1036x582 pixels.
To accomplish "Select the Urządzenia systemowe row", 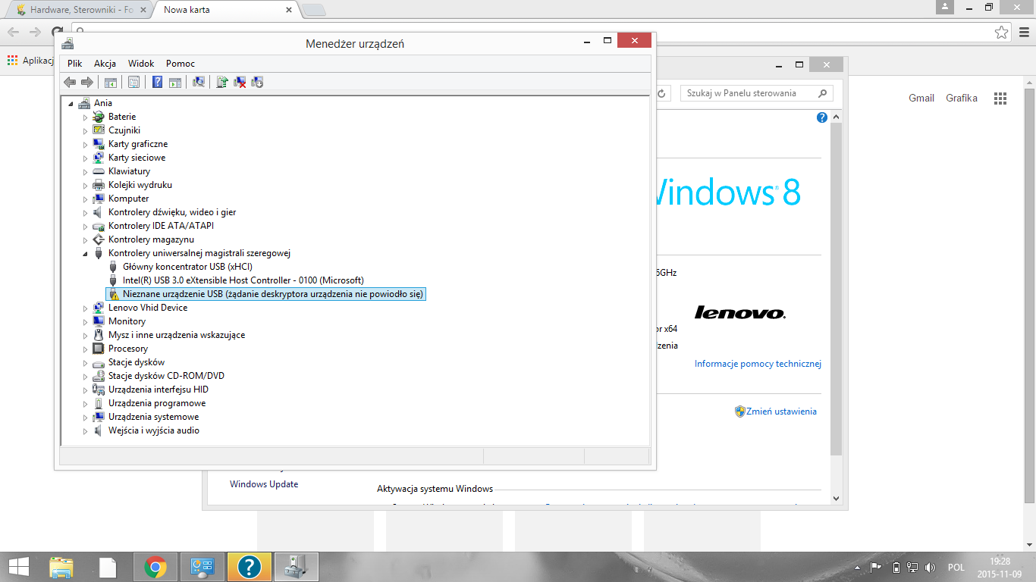I will pos(153,417).
